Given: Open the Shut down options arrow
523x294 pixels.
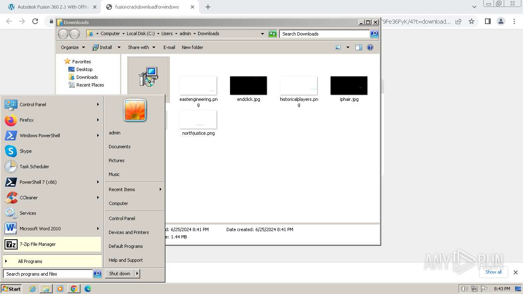Looking at the screenshot, I should [137, 274].
